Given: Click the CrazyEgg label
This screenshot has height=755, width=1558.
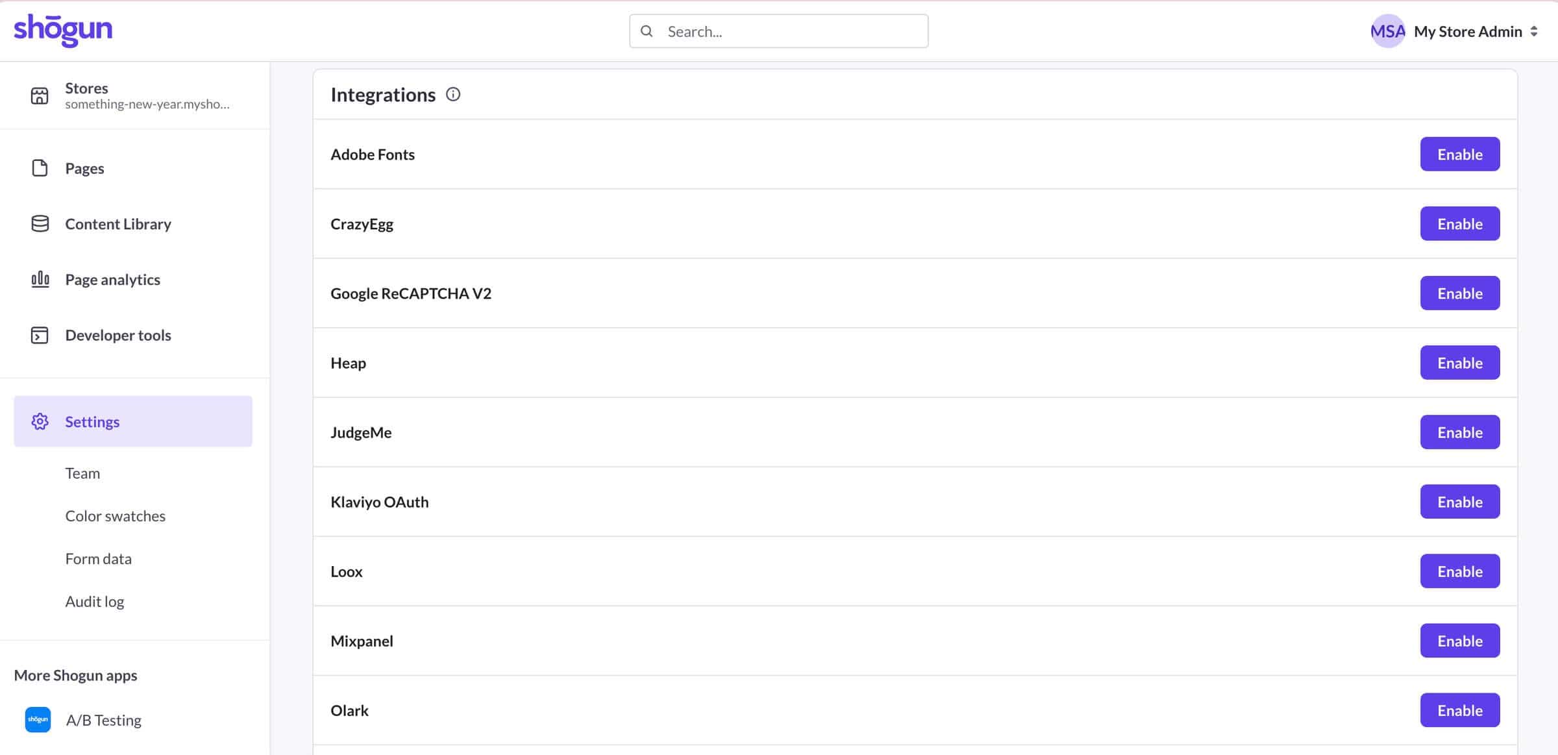Looking at the screenshot, I should (362, 224).
